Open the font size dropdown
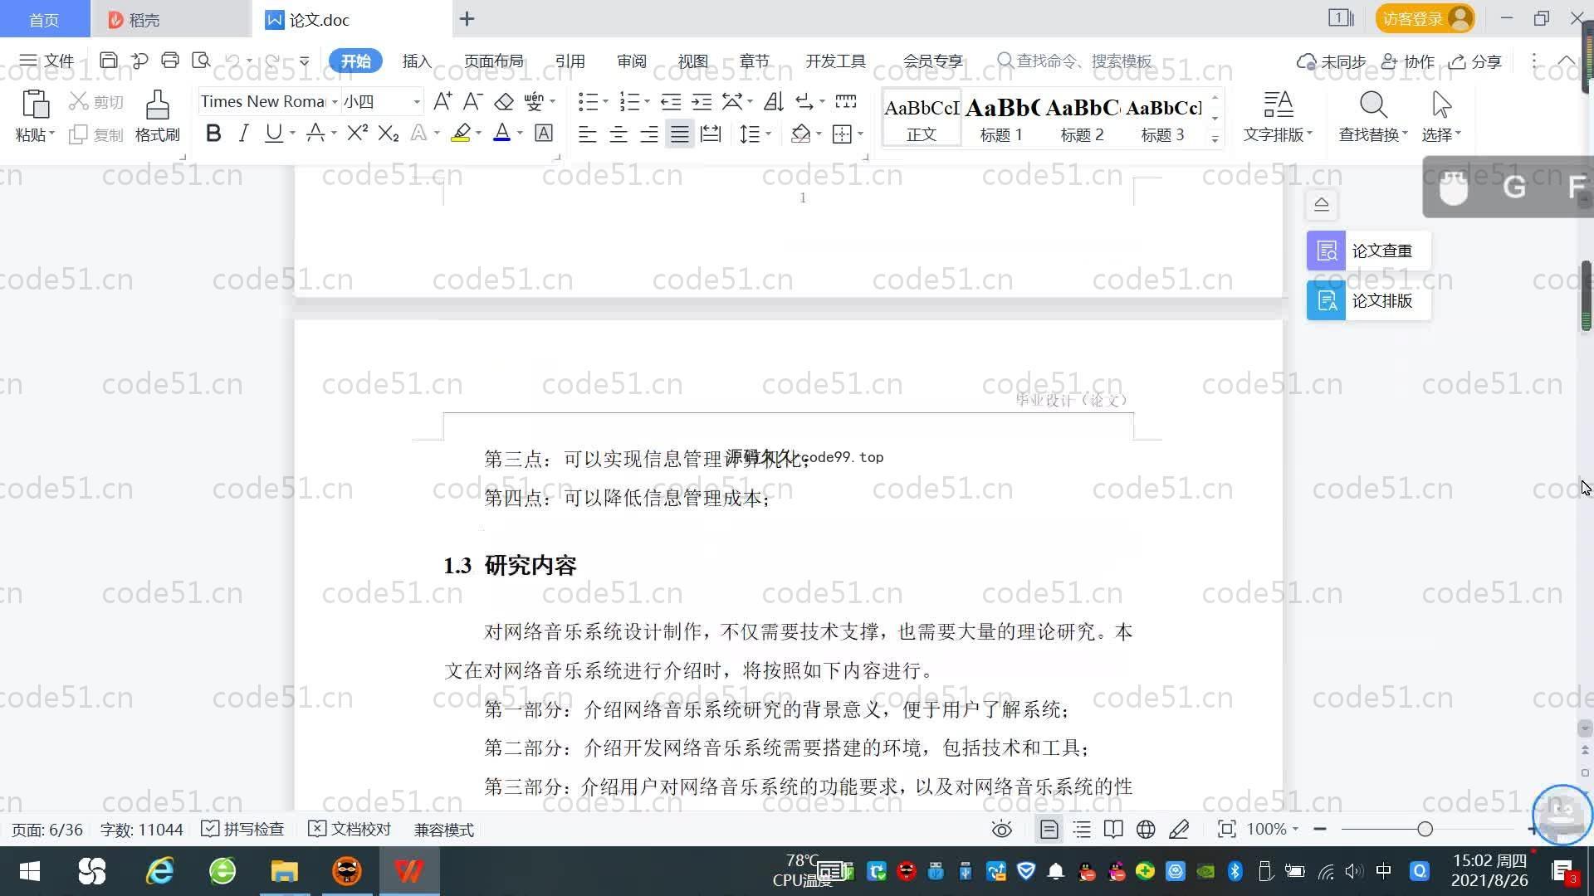The height and width of the screenshot is (896, 1594). pos(417,102)
